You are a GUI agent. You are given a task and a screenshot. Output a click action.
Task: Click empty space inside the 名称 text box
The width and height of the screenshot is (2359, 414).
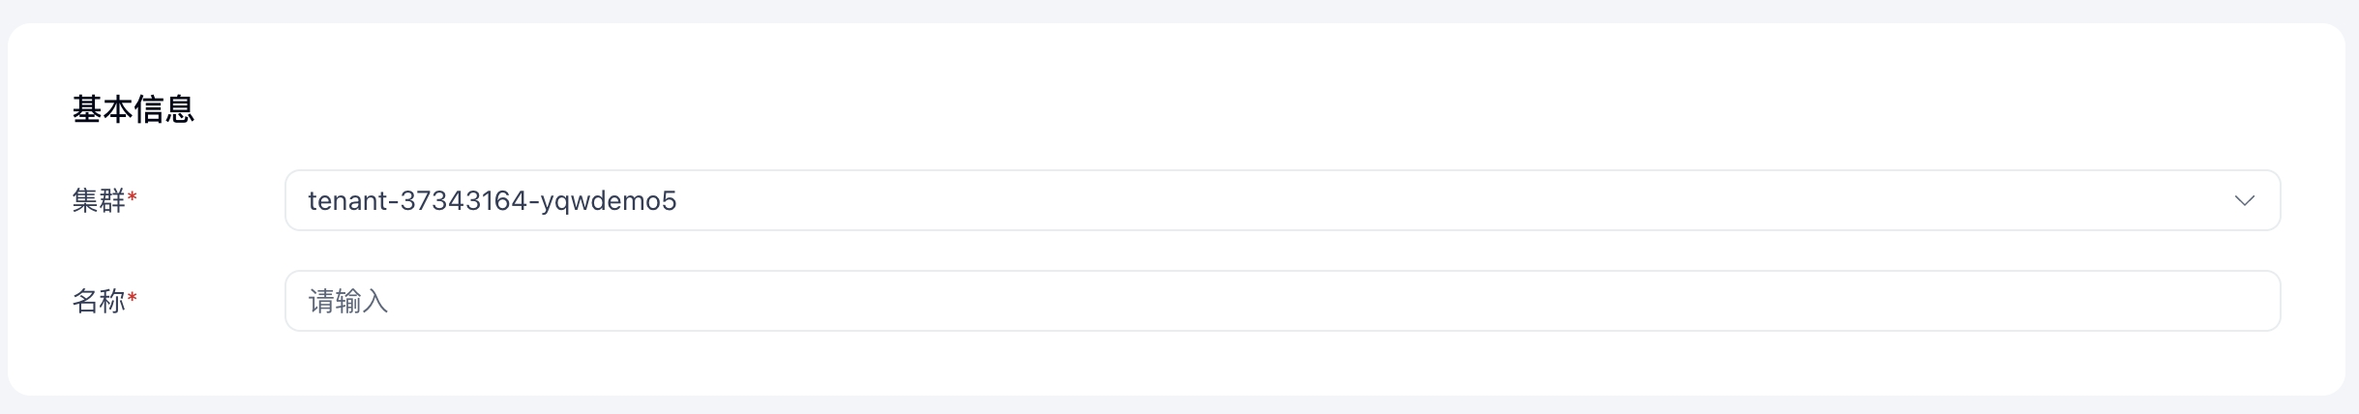pos(1451,301)
